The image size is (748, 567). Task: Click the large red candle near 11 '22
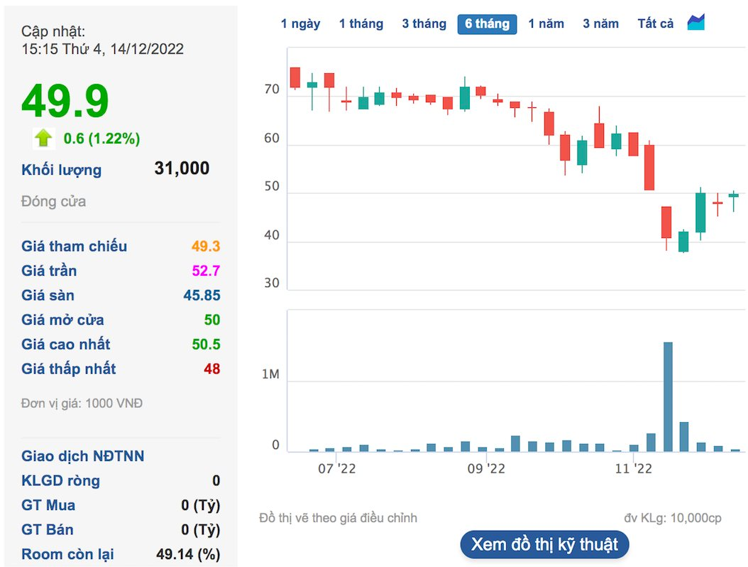[x=649, y=167]
